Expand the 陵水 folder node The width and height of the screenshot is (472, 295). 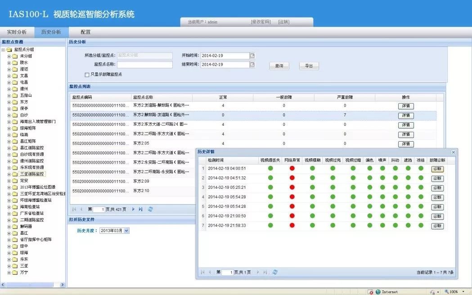tap(9, 63)
